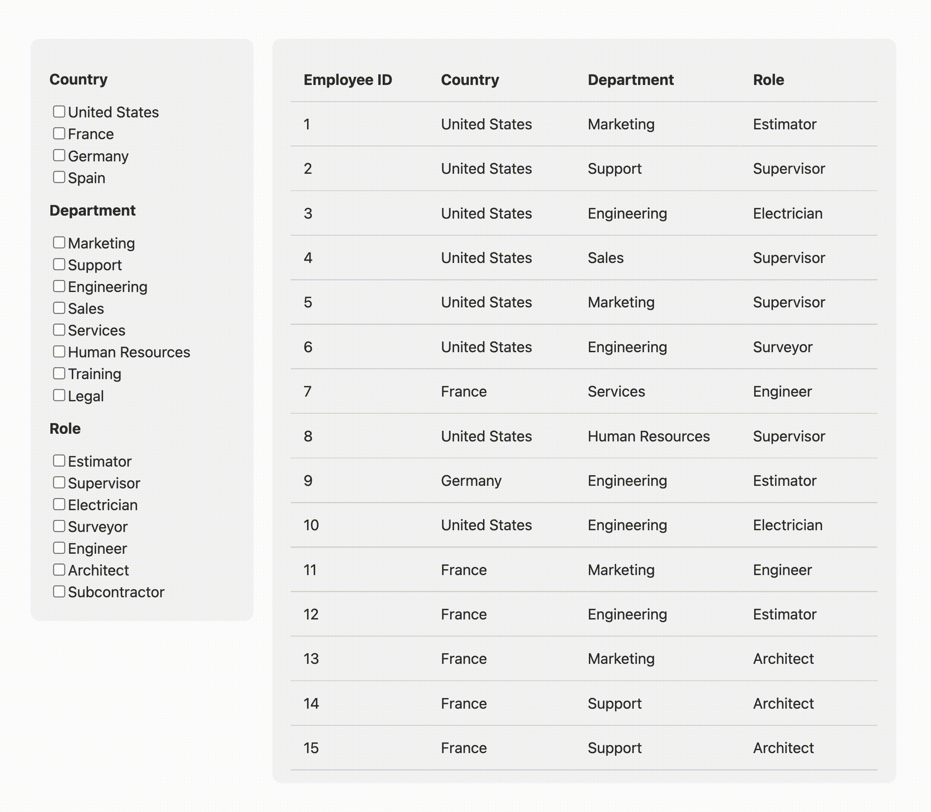931x812 pixels.
Task: Tick the Human Resources checkbox
Action: [x=59, y=352]
